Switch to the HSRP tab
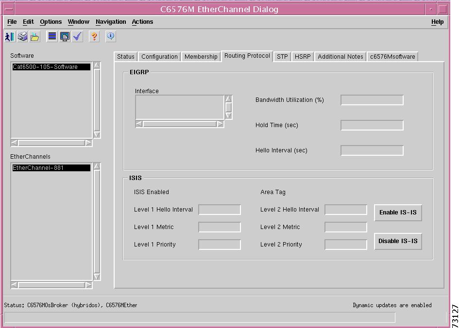 click(303, 57)
